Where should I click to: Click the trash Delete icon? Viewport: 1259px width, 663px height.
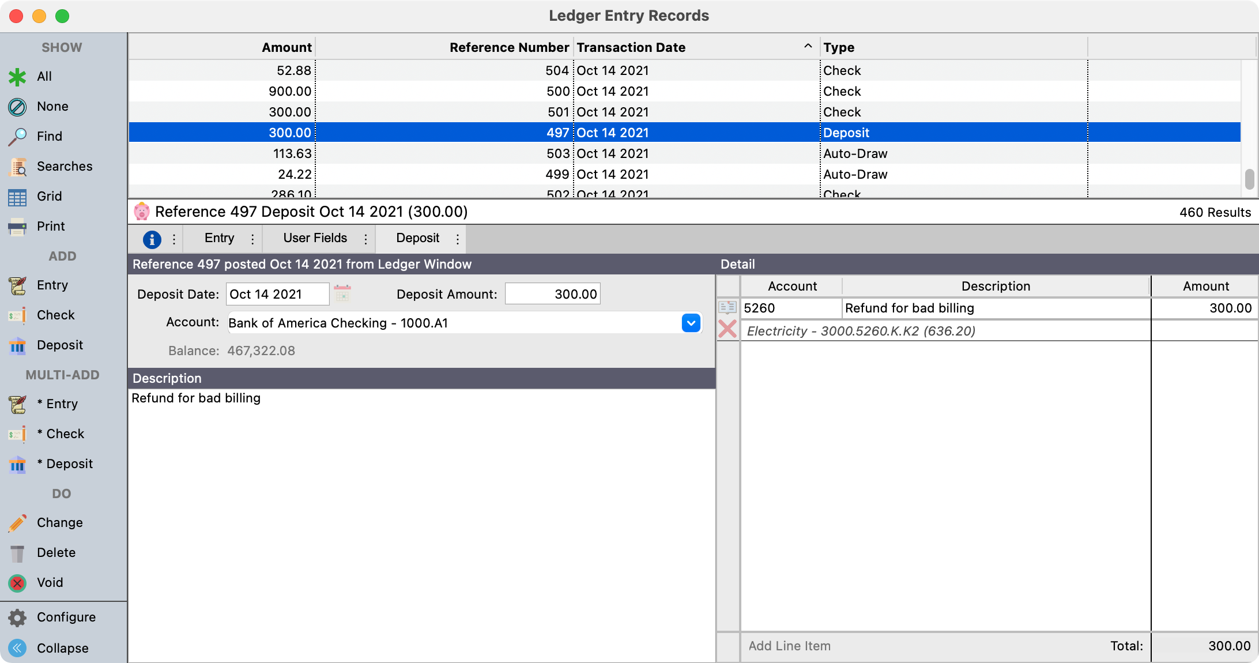pos(17,553)
